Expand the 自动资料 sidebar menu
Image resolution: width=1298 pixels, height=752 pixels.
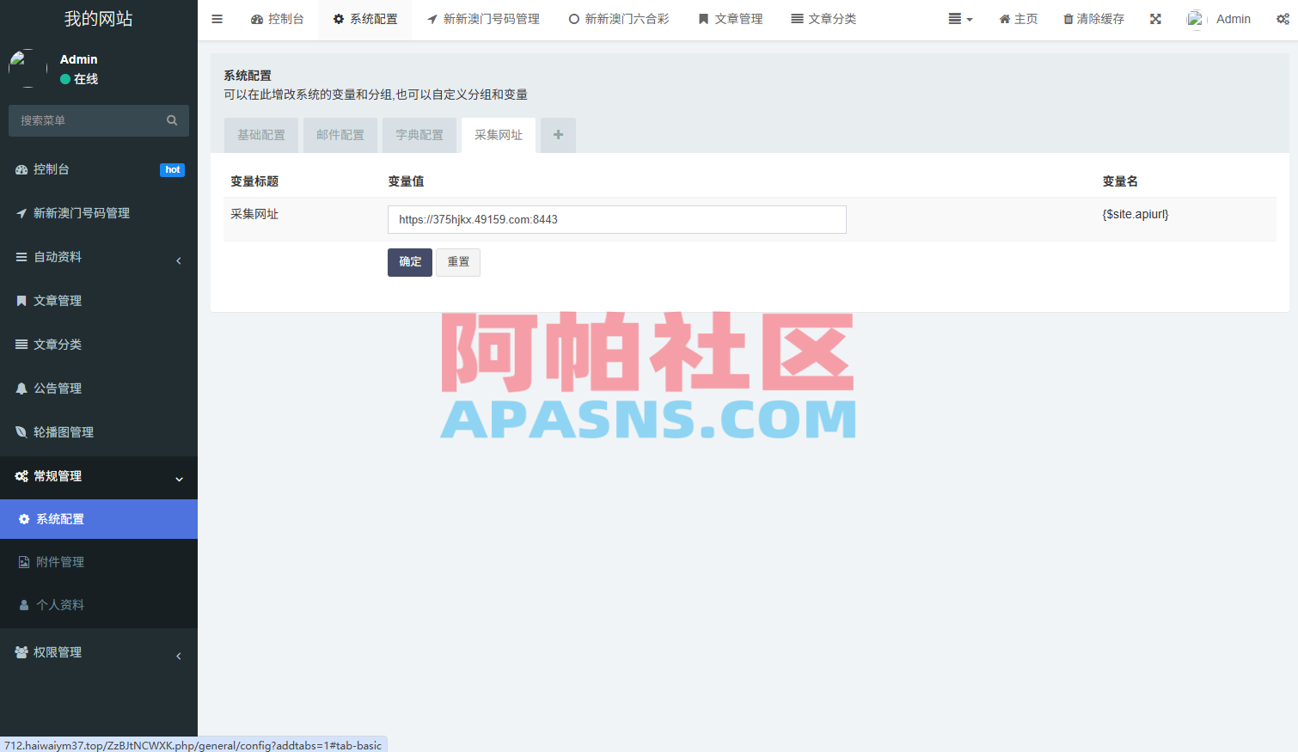[x=99, y=257]
